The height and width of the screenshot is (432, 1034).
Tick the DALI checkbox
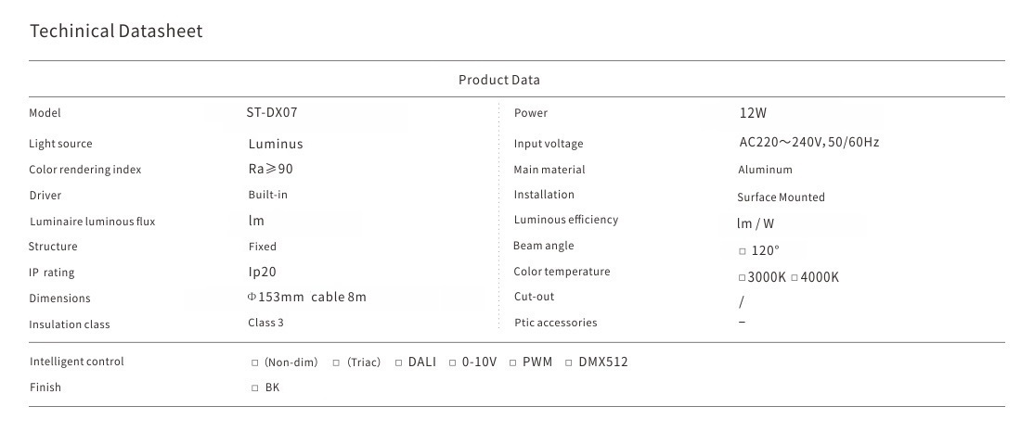coord(398,362)
